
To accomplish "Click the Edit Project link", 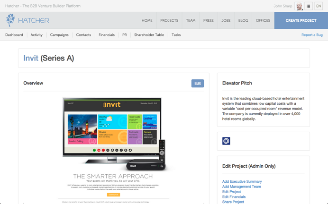I will point(231,192).
